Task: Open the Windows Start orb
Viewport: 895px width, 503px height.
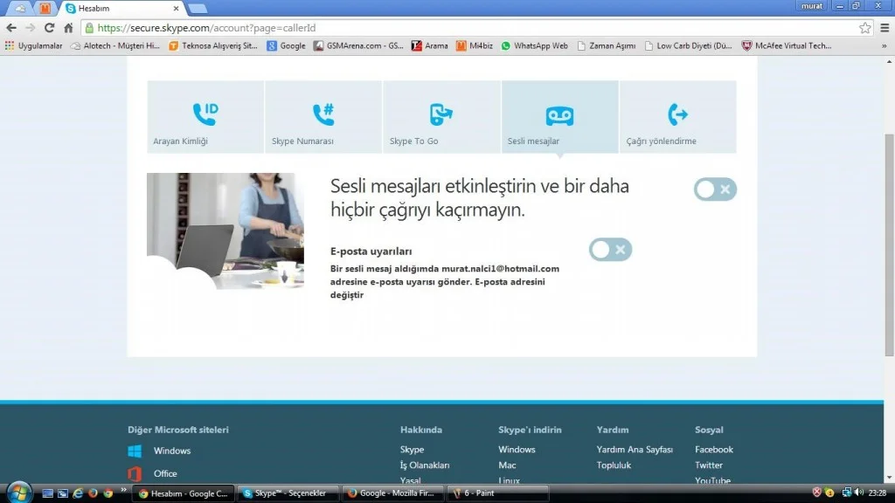Action: (x=16, y=492)
